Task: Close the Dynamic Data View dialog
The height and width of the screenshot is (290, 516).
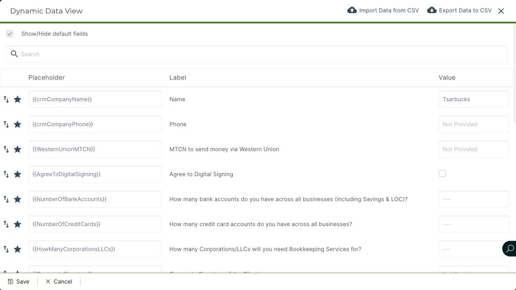Action: (501, 11)
